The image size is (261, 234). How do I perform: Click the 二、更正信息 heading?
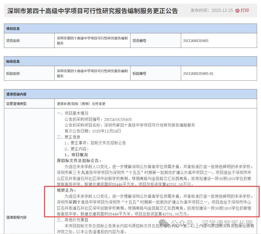(x=69, y=137)
